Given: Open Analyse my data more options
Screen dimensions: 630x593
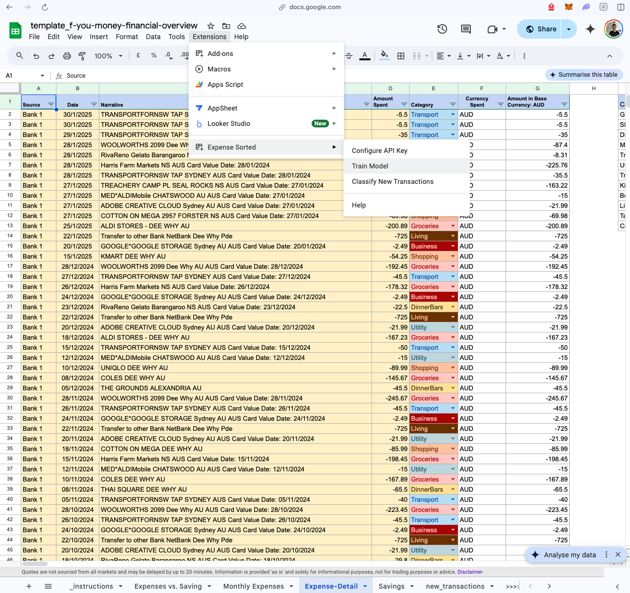Looking at the screenshot, I should (606, 555).
